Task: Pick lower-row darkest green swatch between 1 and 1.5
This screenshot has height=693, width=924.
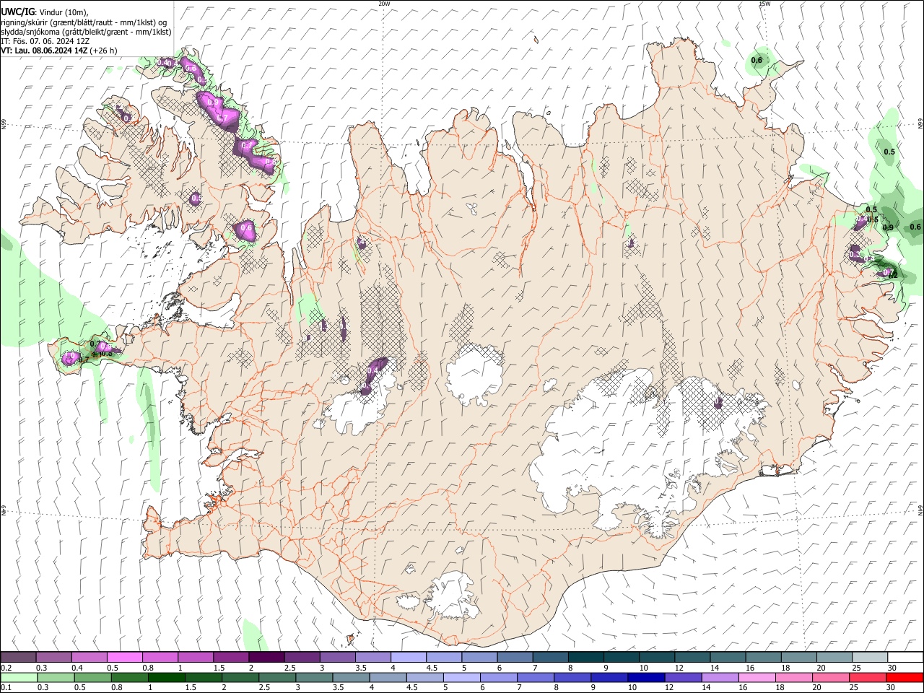Action: (x=166, y=677)
